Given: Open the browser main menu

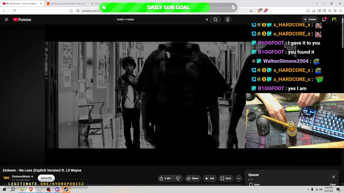Looking at the screenshot, I should [x=341, y=11].
